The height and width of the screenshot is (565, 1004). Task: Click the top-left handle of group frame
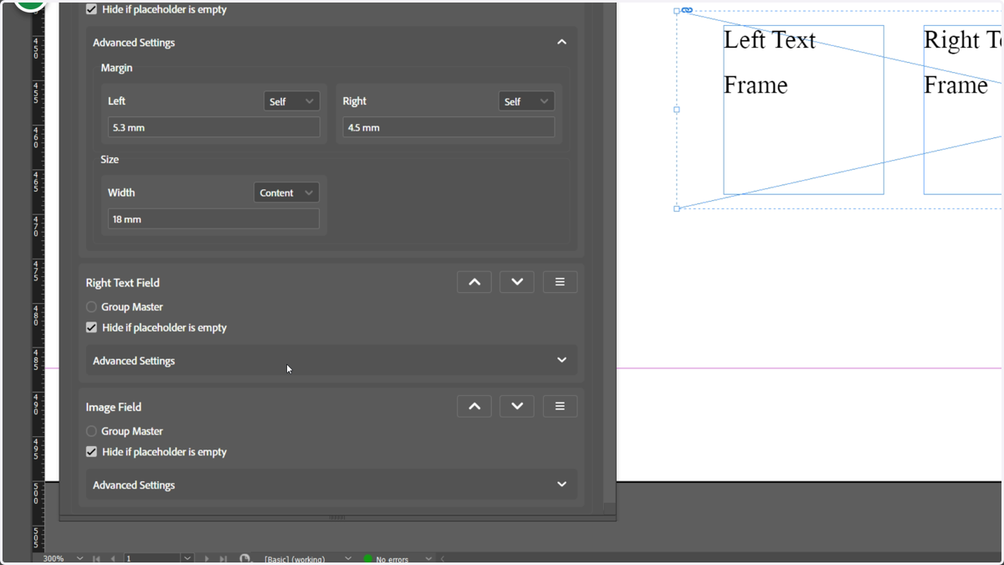[677, 11]
